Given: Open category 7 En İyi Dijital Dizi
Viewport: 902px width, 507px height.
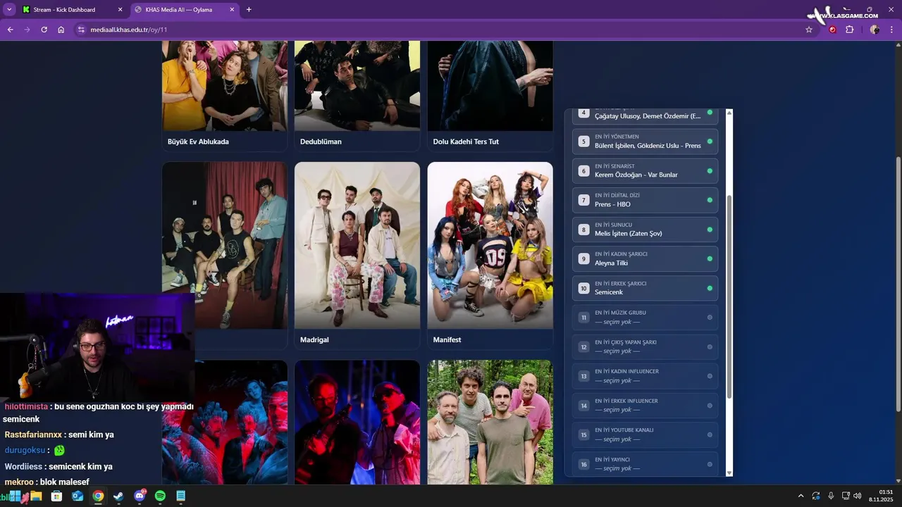Looking at the screenshot, I should pyautogui.click(x=645, y=200).
